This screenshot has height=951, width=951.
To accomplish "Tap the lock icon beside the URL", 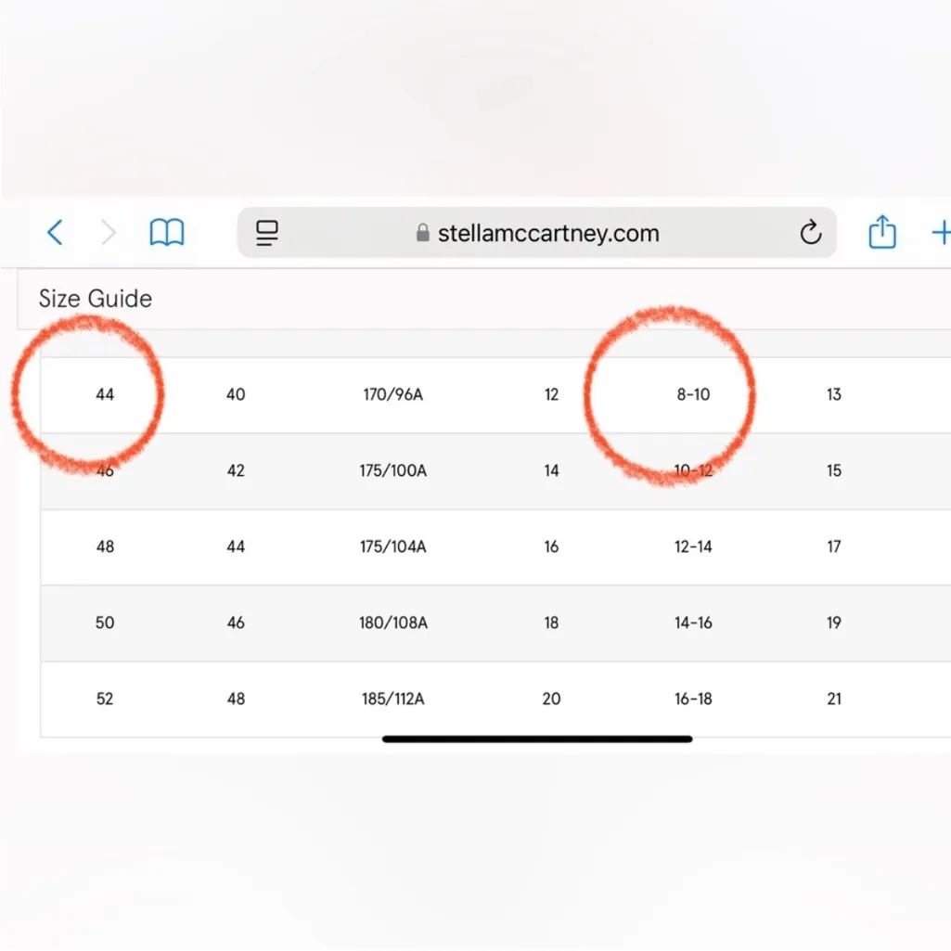I will point(423,232).
